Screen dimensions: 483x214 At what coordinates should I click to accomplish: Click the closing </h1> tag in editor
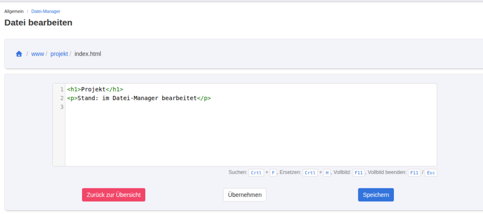click(114, 89)
